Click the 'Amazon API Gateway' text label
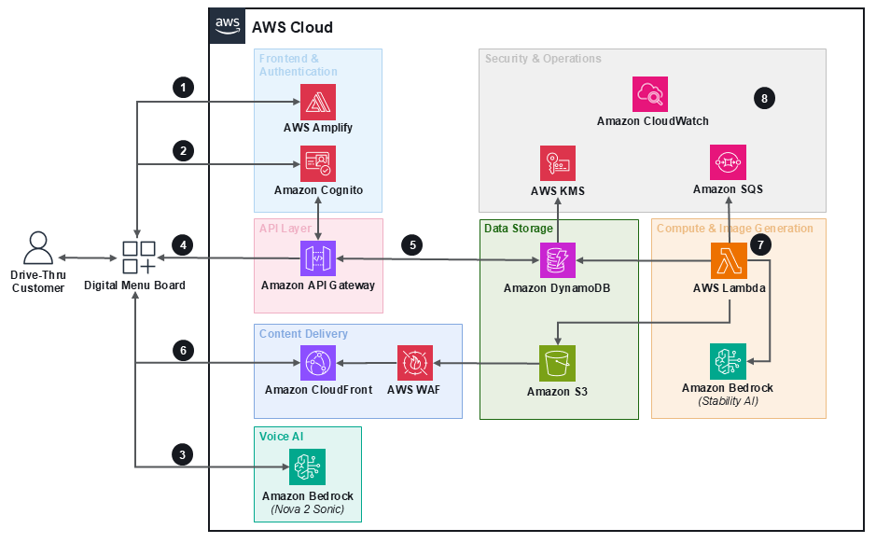 point(318,285)
